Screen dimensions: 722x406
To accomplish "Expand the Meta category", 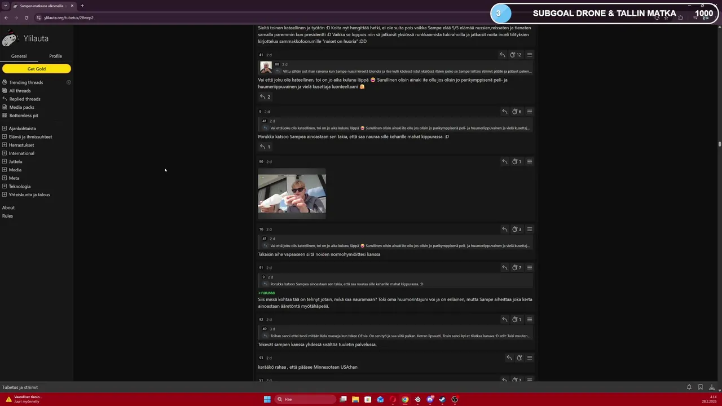I will point(5,178).
